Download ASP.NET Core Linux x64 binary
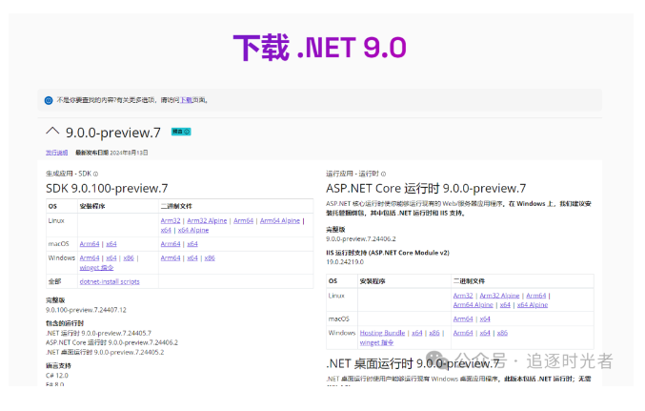 pos(505,305)
